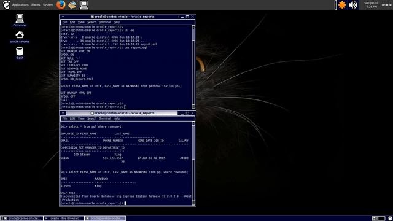
Task: Open the terminal launcher icon in top panel
Action: [84, 5]
